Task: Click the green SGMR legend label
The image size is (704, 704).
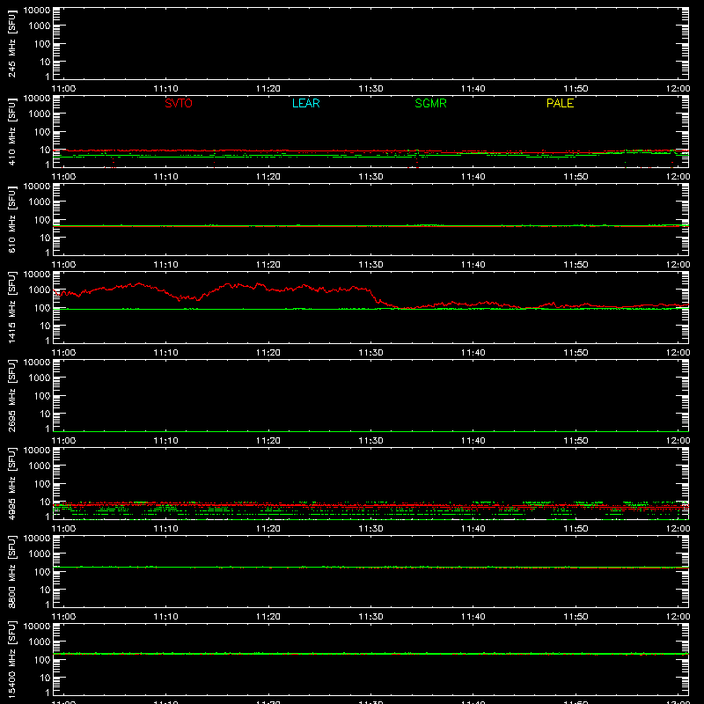Action: click(x=430, y=103)
